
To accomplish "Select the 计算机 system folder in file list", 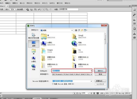I will pyautogui.click(x=48, y=44).
